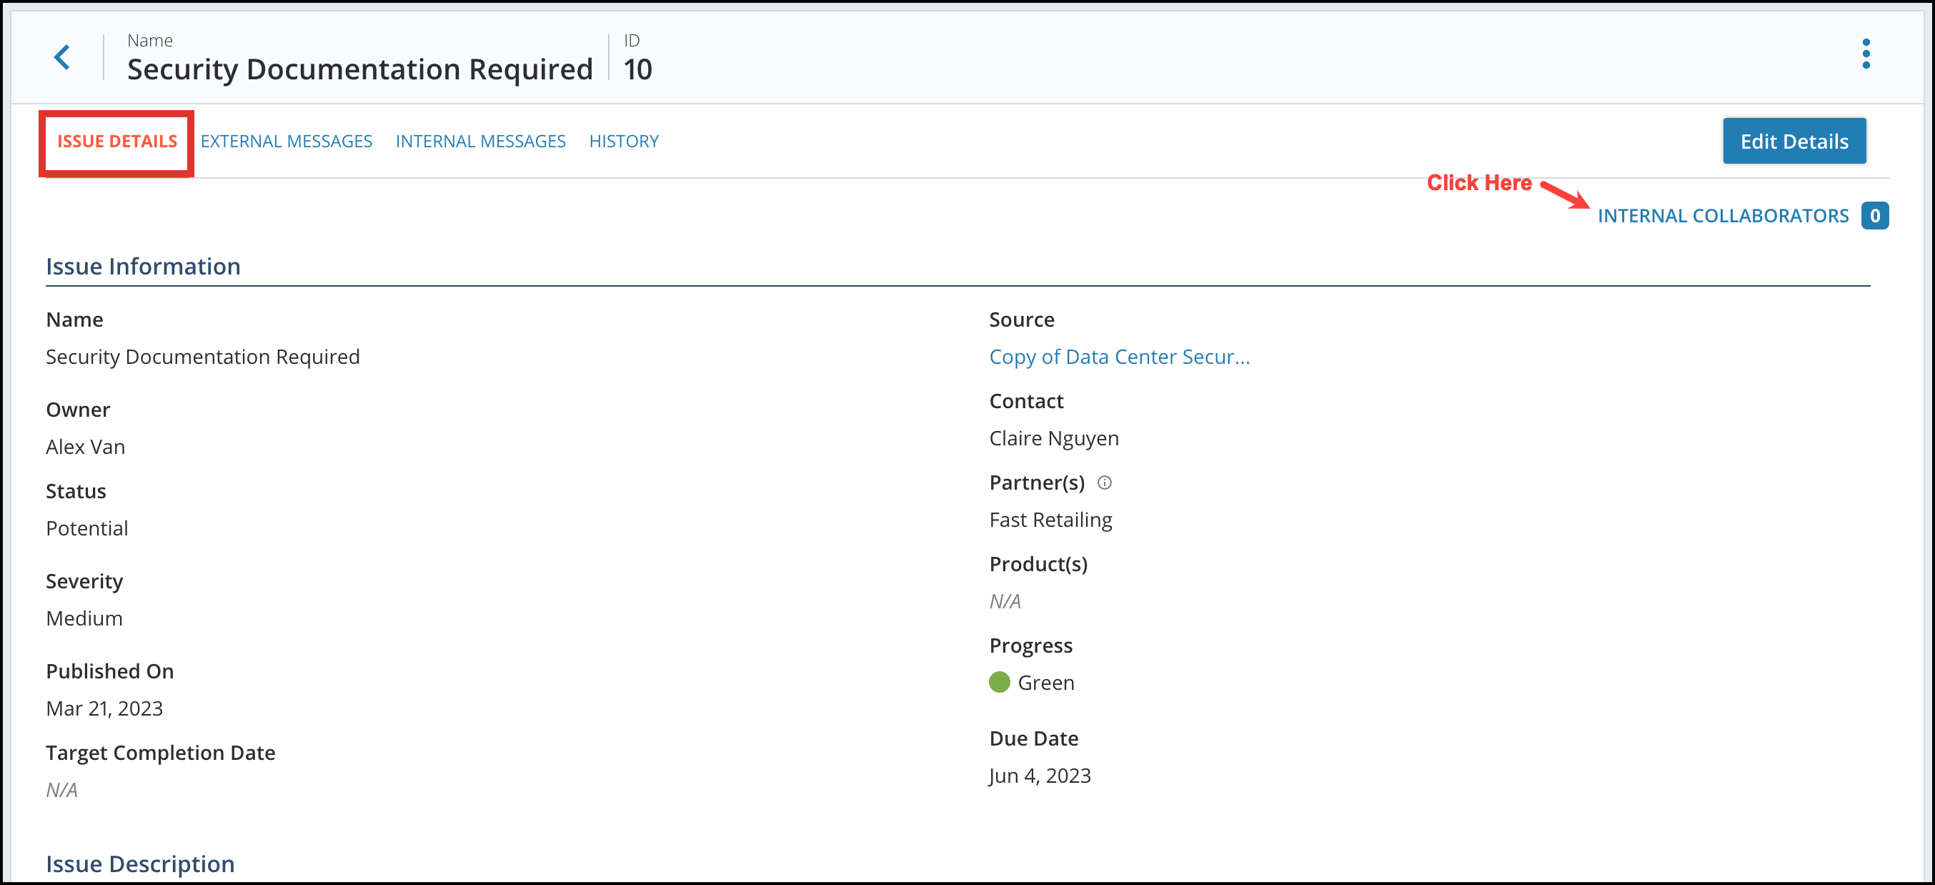This screenshot has width=1935, height=885.
Task: Open the Internal Messages tab
Action: [x=481, y=142]
